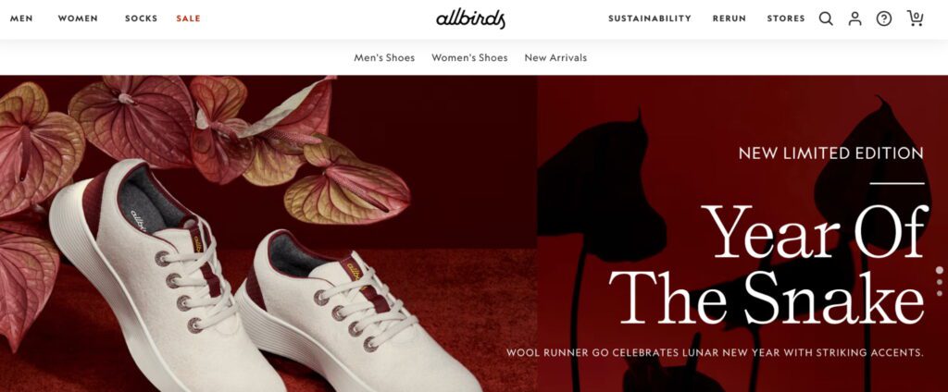This screenshot has width=948, height=392.
Task: Follow the Women's Shoes link
Action: [469, 58]
